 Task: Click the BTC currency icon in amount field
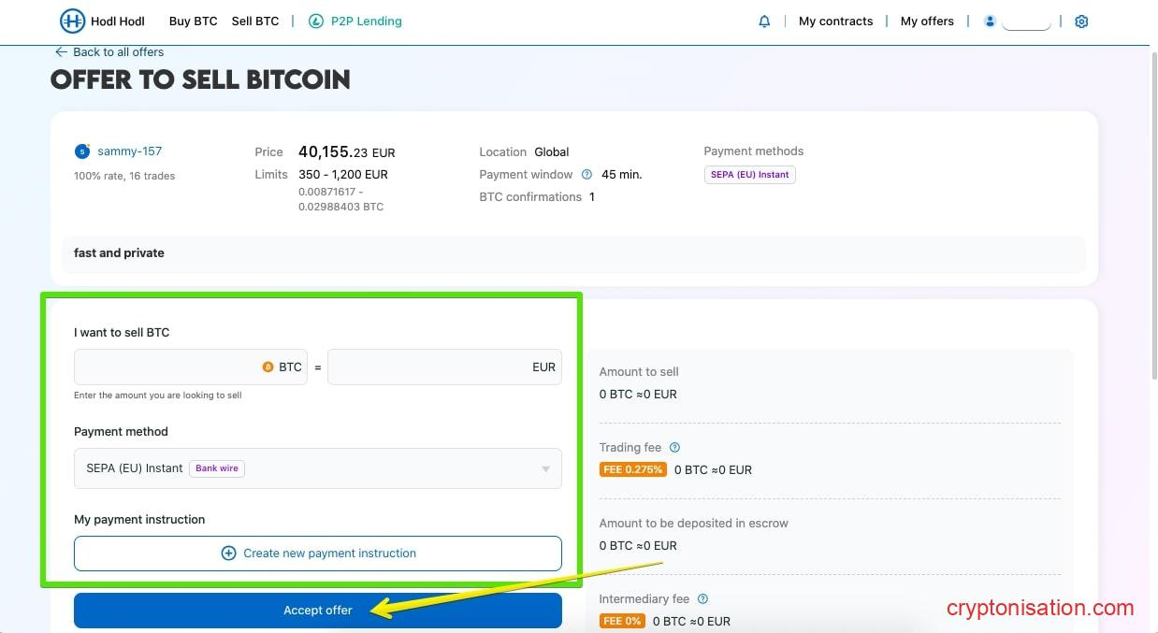coord(268,367)
